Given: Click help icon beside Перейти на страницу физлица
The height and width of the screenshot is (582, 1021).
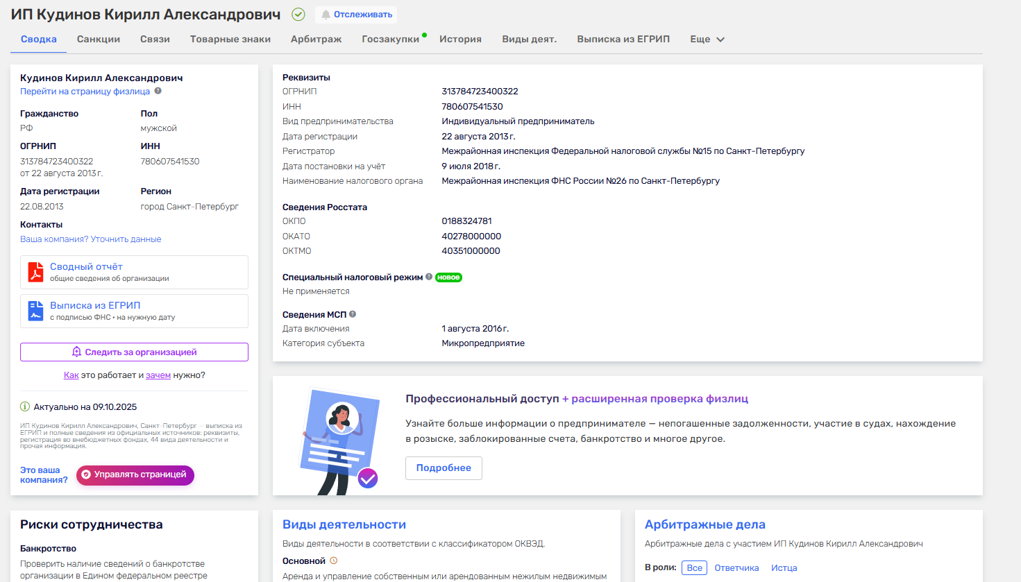Looking at the screenshot, I should 158,91.
